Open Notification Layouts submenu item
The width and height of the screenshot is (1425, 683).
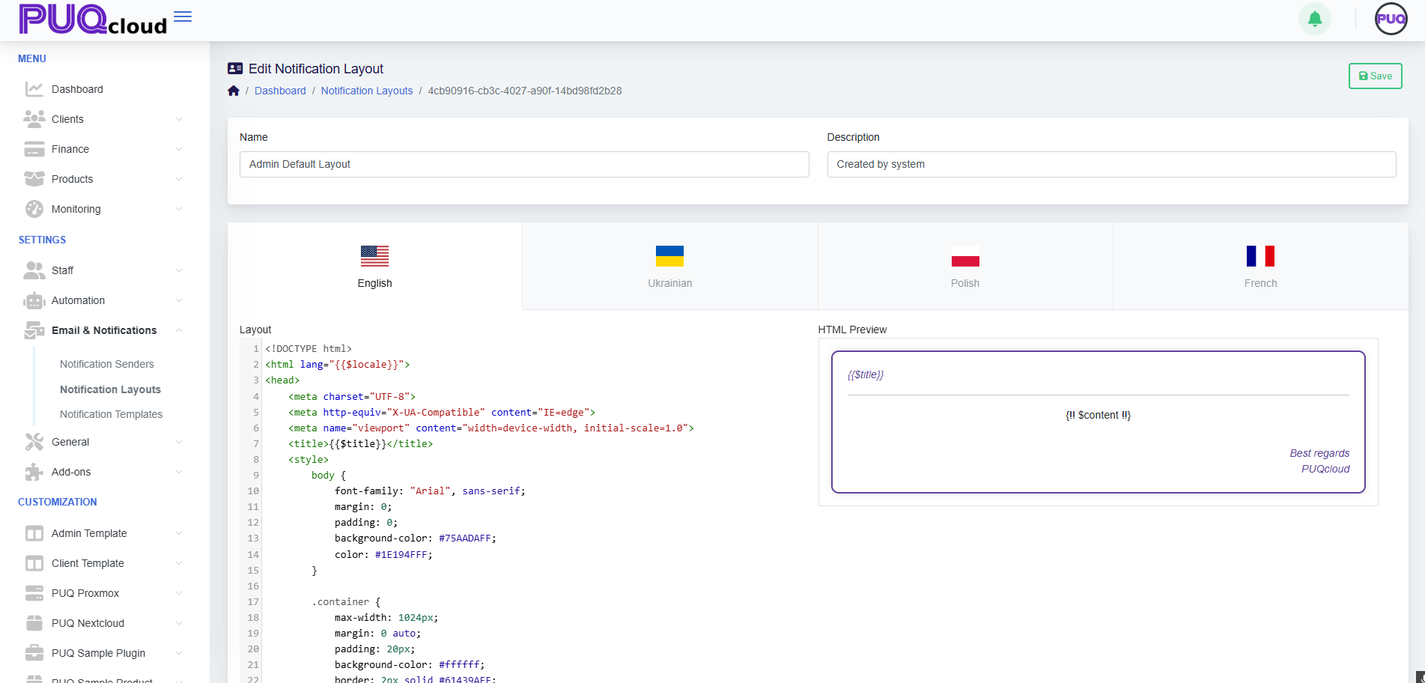110,389
